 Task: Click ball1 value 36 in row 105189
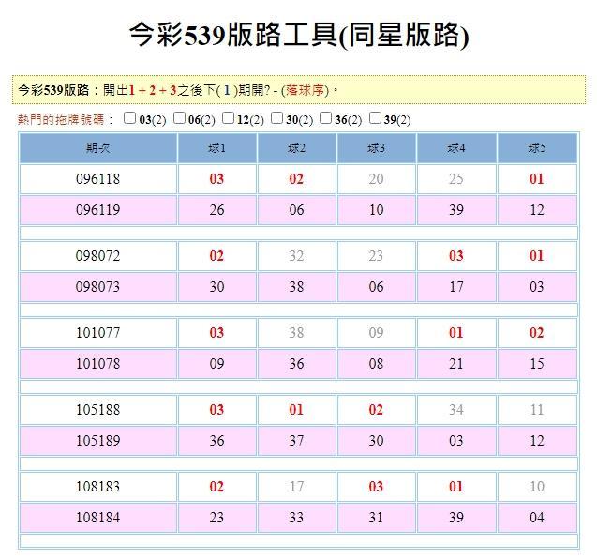pyautogui.click(x=217, y=441)
